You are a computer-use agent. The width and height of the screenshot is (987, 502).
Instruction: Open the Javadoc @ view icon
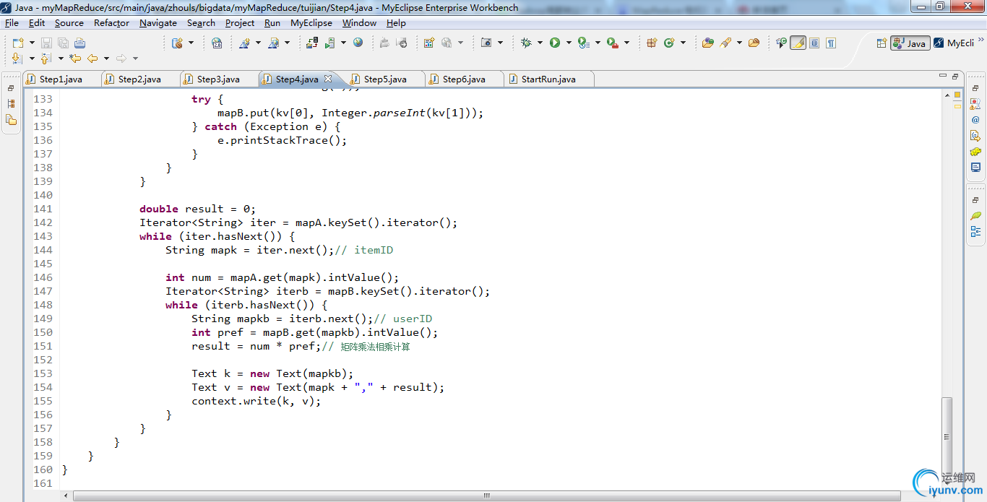click(975, 120)
